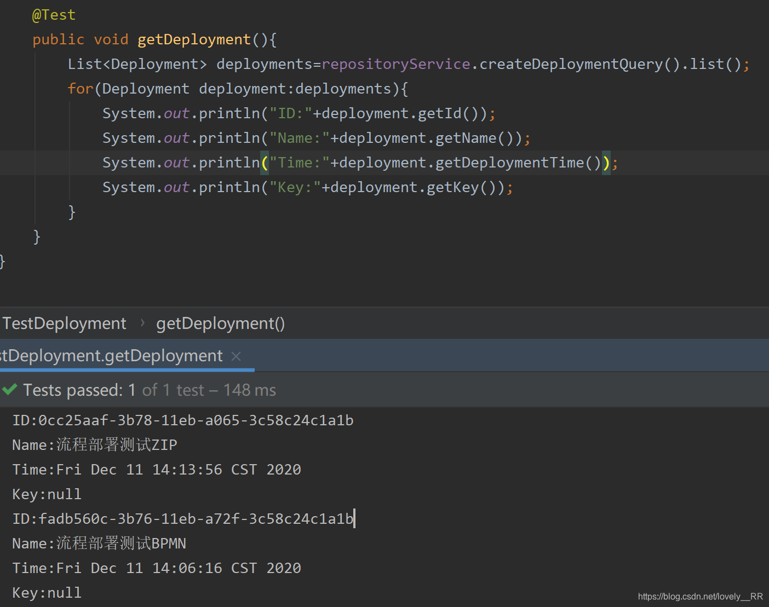This screenshot has width=769, height=607.
Task: Click the breadcrumb separator chevron
Action: pos(142,323)
